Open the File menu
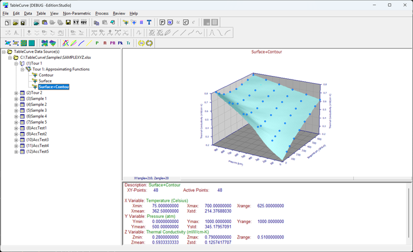This screenshot has height=252, width=413. 5,14
